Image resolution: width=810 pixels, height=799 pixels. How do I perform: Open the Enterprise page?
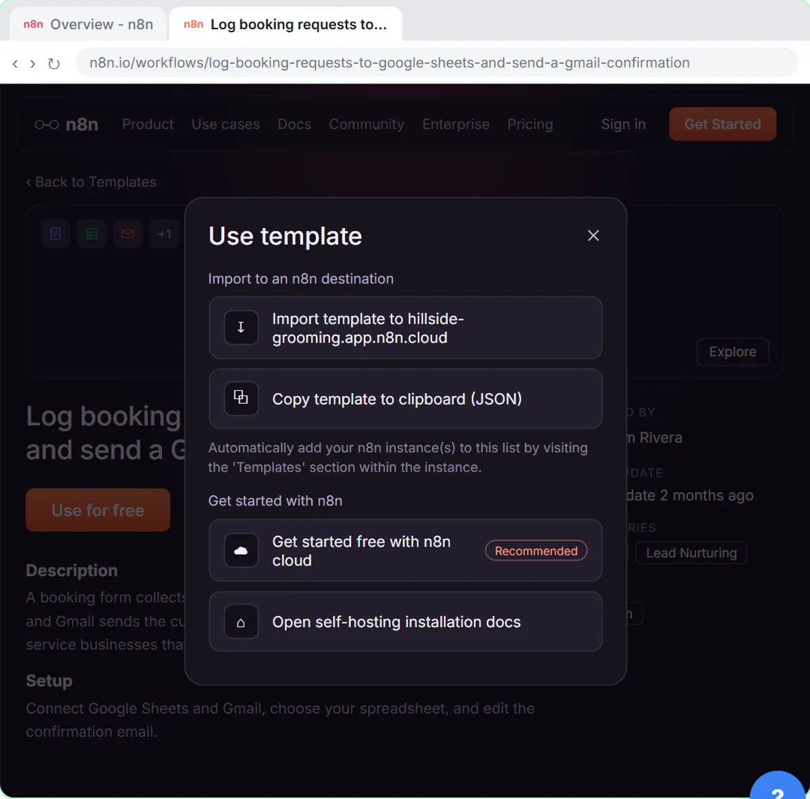click(456, 124)
